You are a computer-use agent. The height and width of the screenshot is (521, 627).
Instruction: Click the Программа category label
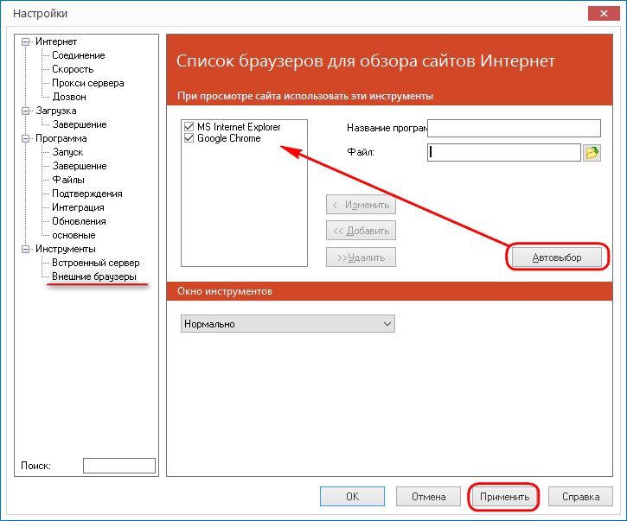(x=61, y=138)
